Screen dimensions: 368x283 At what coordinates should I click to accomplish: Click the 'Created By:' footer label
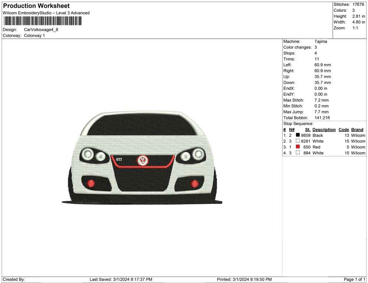pyautogui.click(x=14, y=279)
